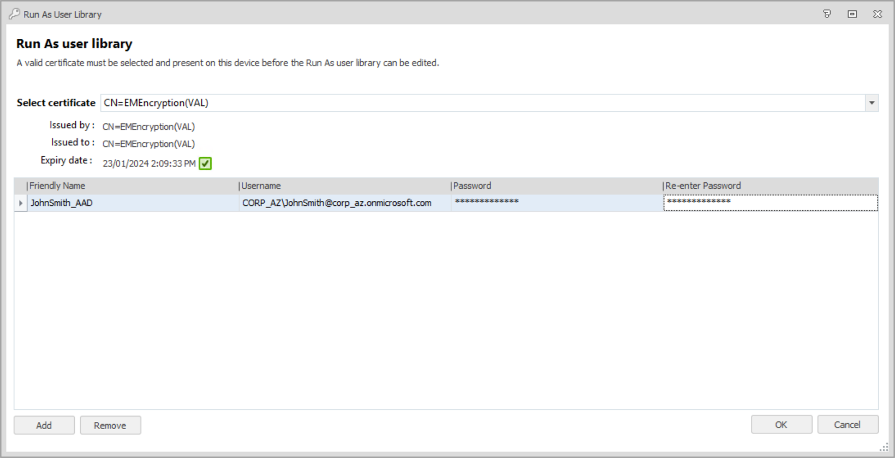Edit the CORP_AZ\JohnSmith username cell
The image size is (895, 458).
click(x=344, y=203)
